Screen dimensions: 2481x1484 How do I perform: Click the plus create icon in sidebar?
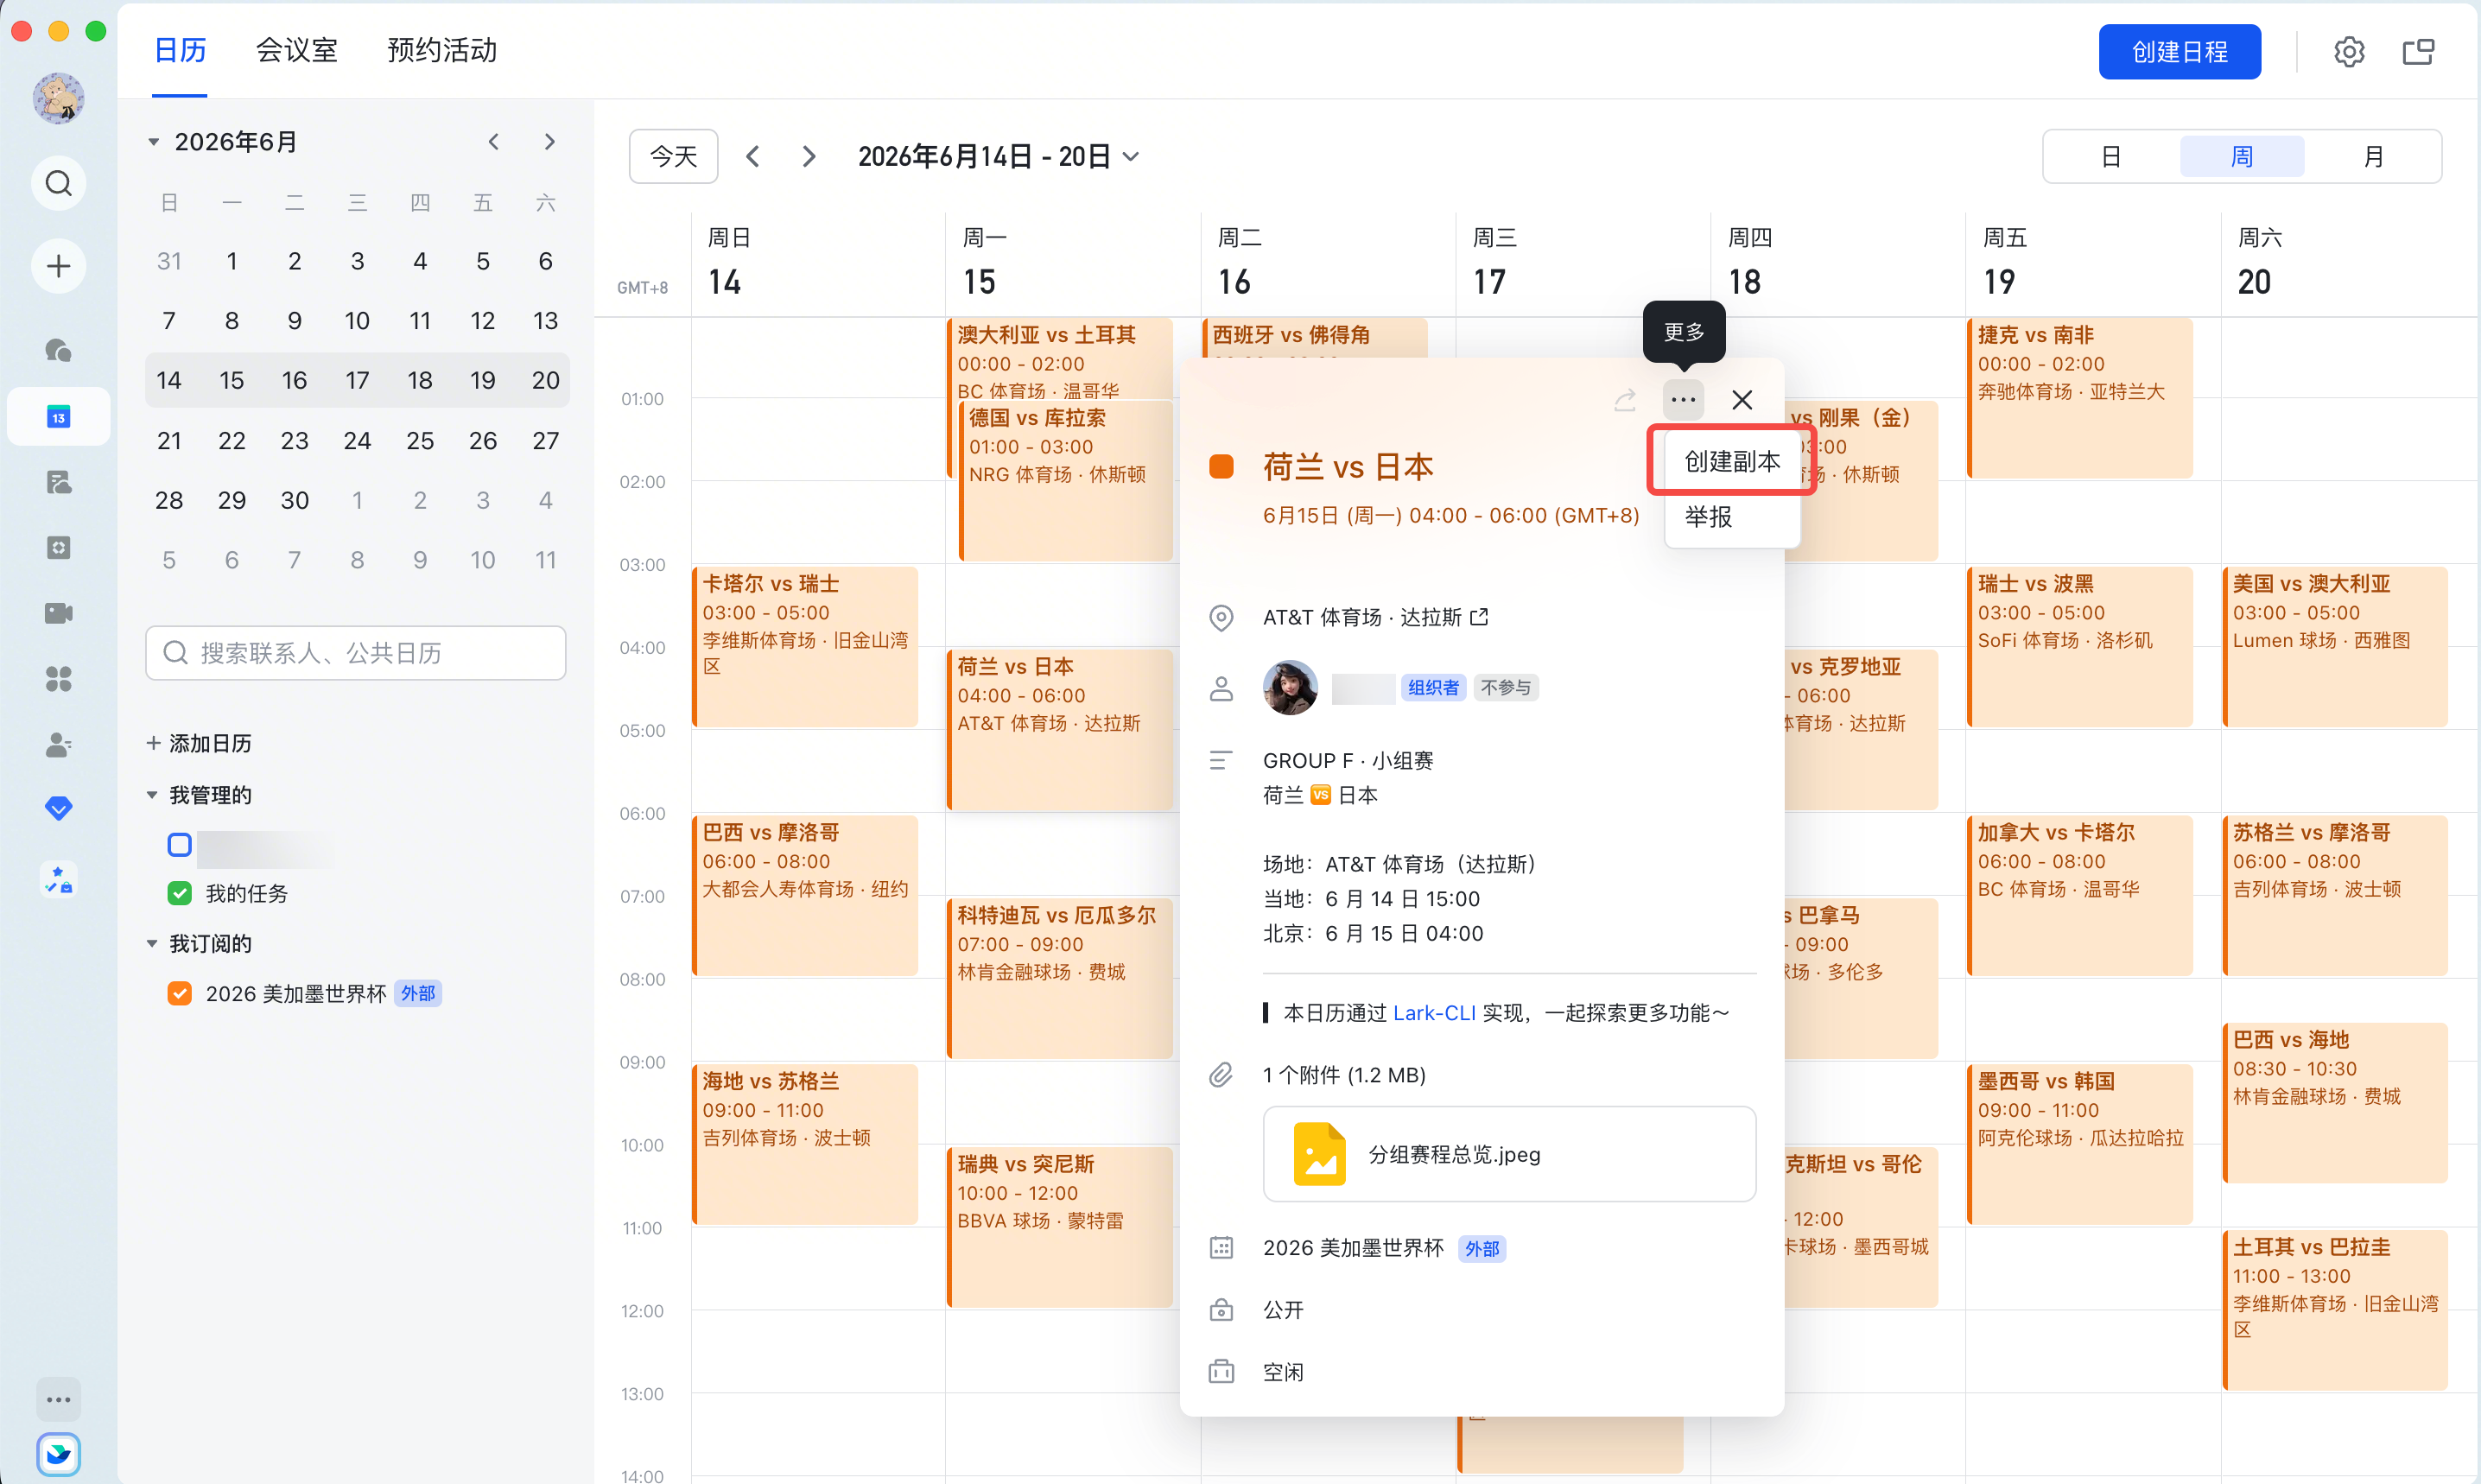59,266
